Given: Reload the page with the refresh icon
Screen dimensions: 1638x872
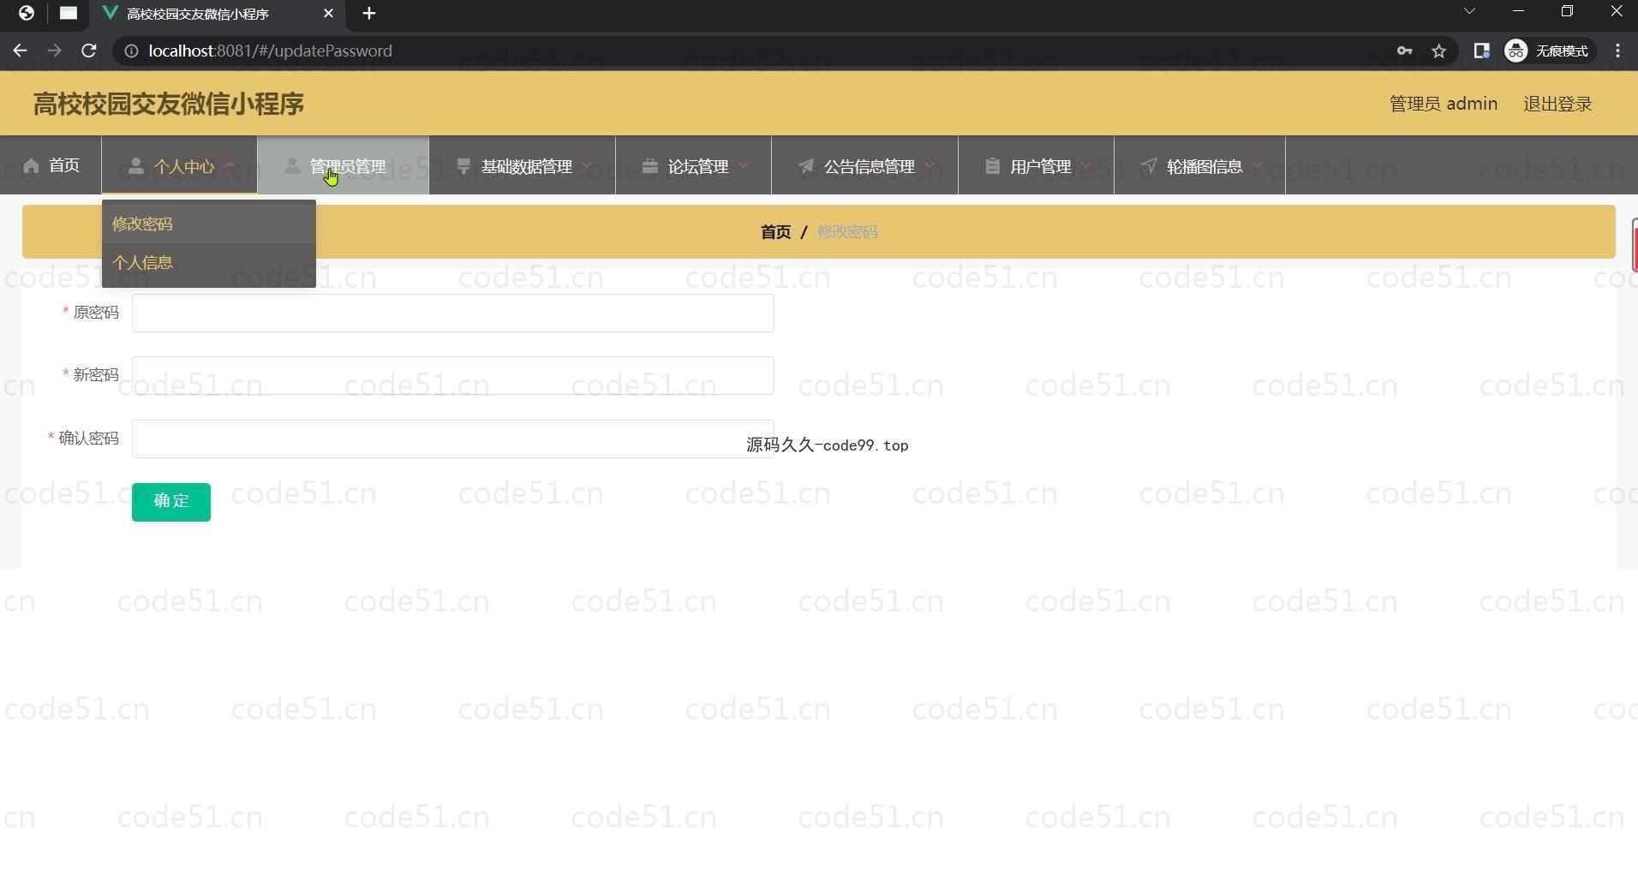Looking at the screenshot, I should pyautogui.click(x=88, y=51).
